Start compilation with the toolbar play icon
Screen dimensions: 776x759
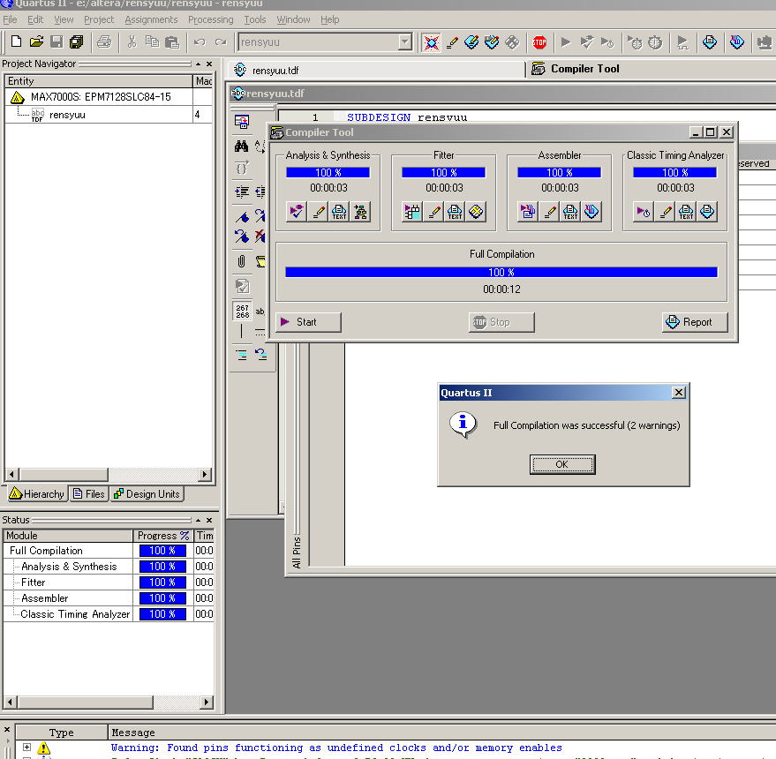tap(566, 42)
